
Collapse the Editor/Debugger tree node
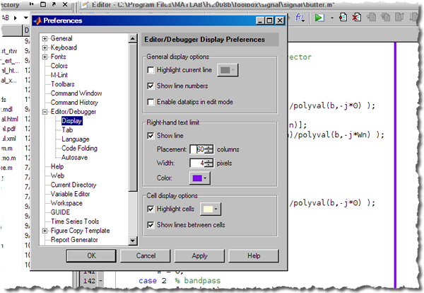45,112
